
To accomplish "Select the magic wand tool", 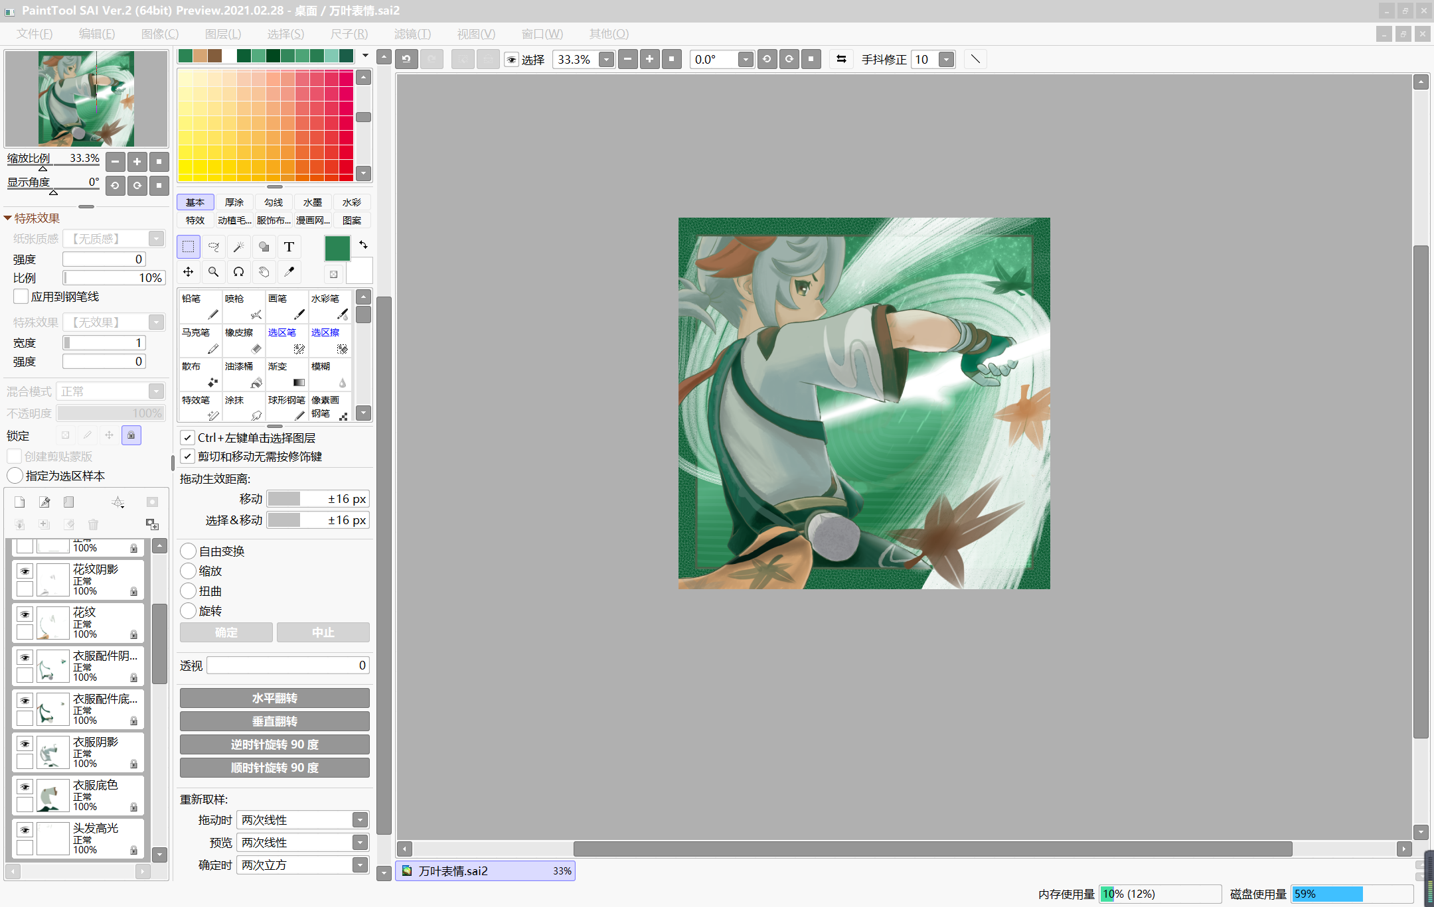I will (239, 247).
